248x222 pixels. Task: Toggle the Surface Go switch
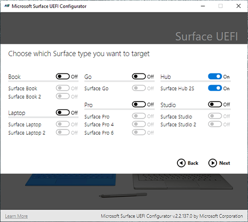[x=139, y=88]
